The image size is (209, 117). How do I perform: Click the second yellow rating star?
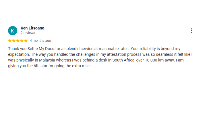pos(14,41)
